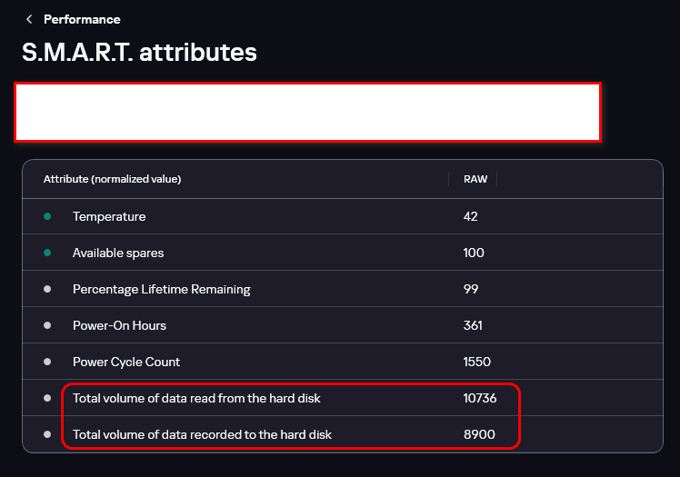Select the Temperature attribute row
680x477 pixels.
pos(343,216)
